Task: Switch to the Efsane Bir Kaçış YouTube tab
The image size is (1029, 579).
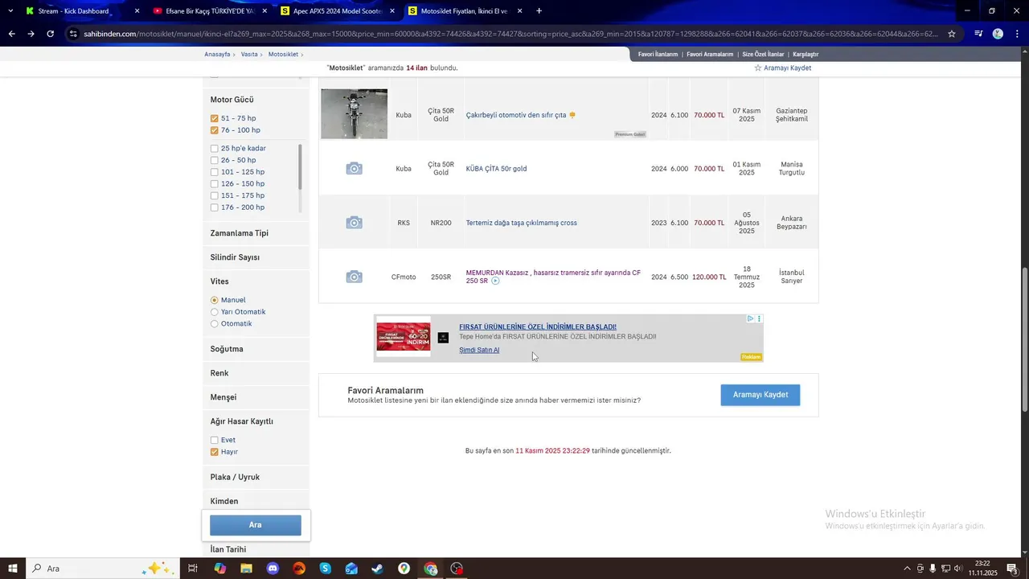Action: [209, 11]
